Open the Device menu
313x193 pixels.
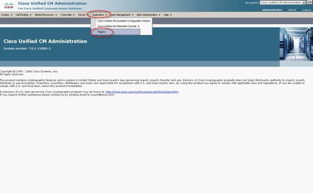83,15
